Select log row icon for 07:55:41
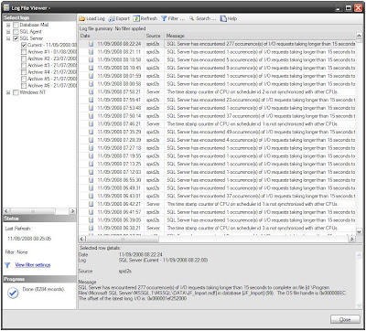 tap(91, 100)
